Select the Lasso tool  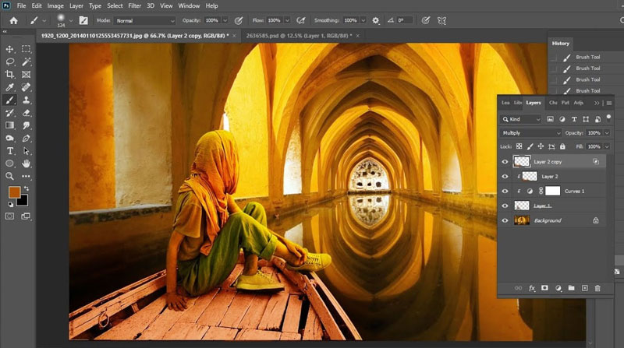[9, 62]
